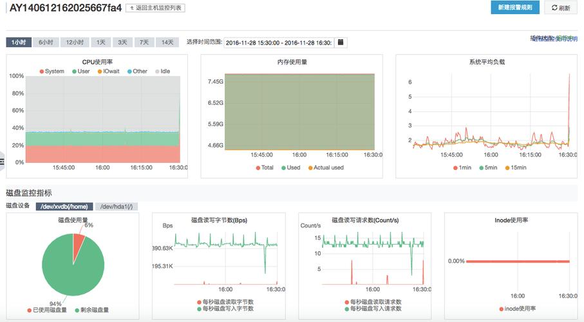The width and height of the screenshot is (584, 322).
Task: Click the refresh button 刷新
Action: (x=561, y=8)
